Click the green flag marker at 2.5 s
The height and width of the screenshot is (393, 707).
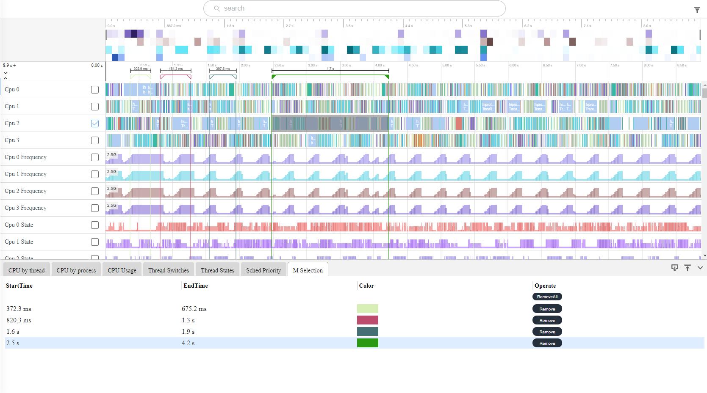tap(274, 77)
